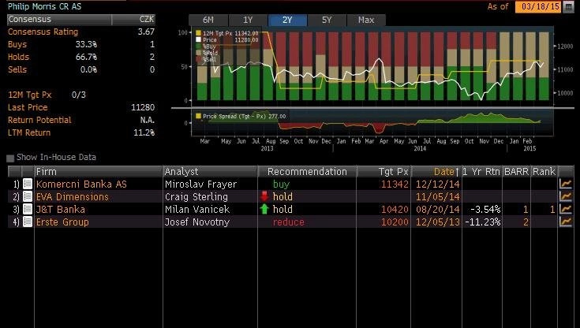
Task: Click the -11.23% one year return
Action: (x=483, y=222)
